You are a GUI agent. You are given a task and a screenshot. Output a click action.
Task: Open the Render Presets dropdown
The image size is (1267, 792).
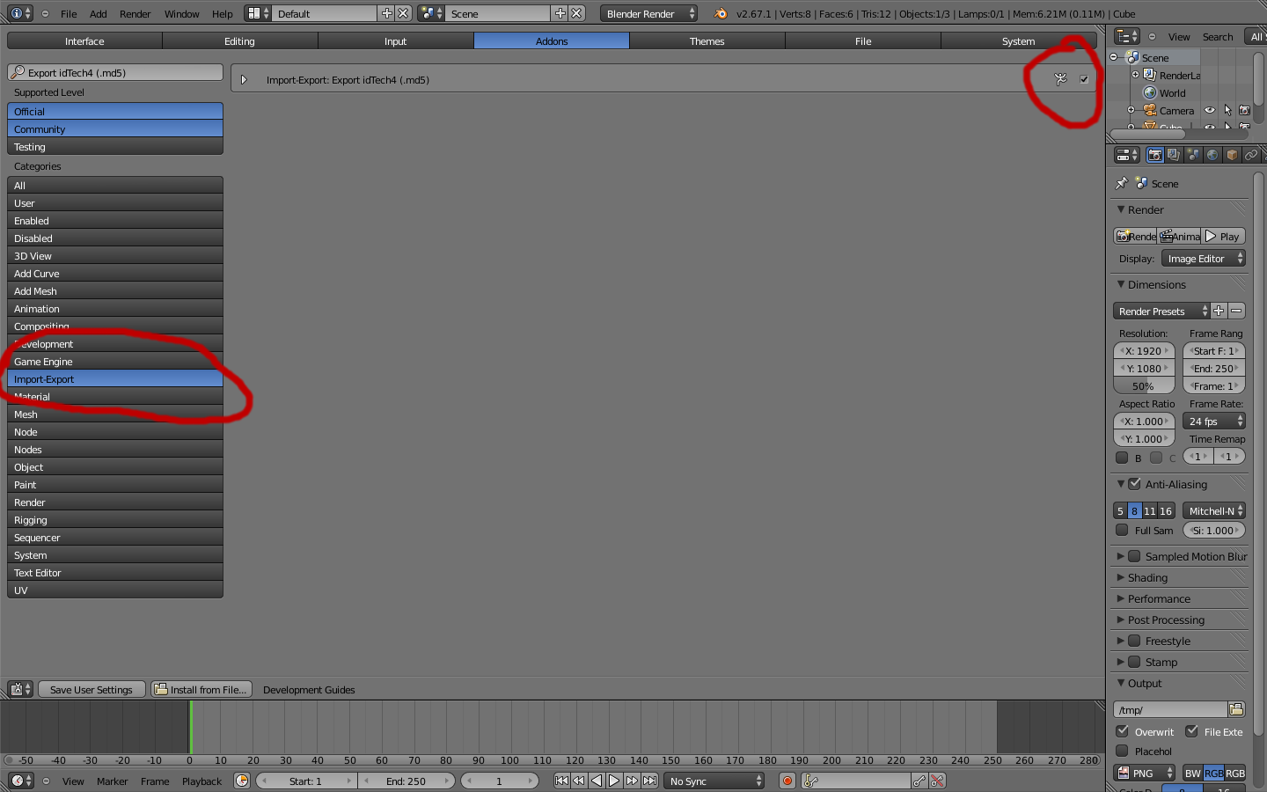click(1161, 311)
